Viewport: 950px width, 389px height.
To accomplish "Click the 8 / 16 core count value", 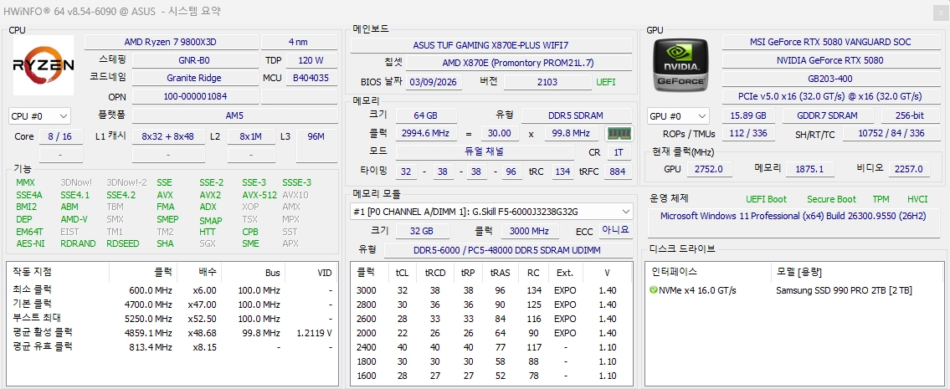I will (x=60, y=136).
